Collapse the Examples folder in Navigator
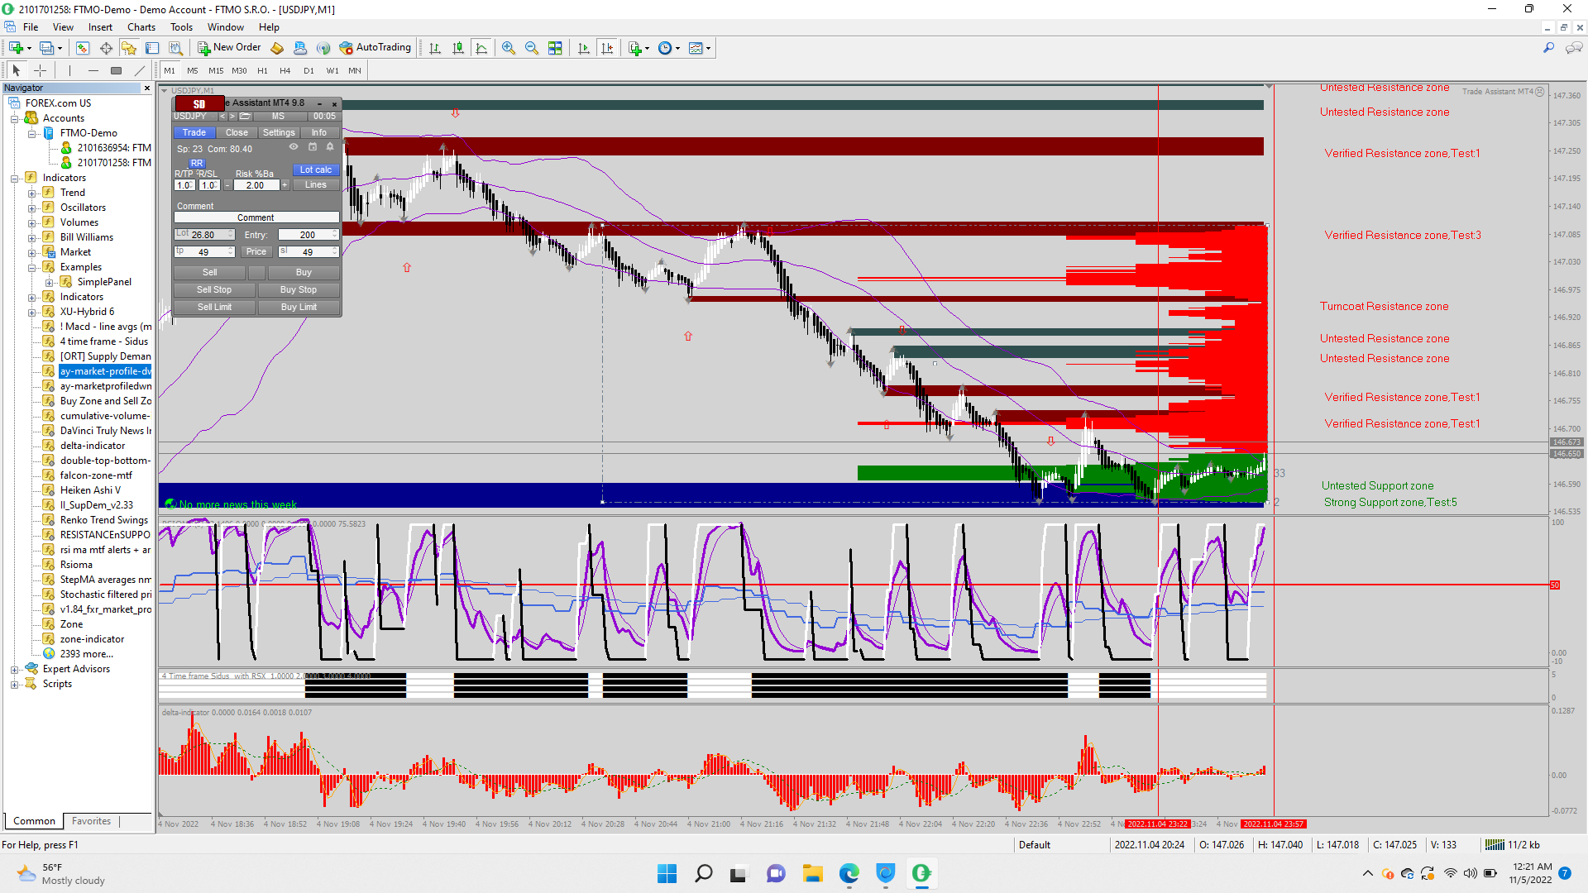 tap(31, 268)
